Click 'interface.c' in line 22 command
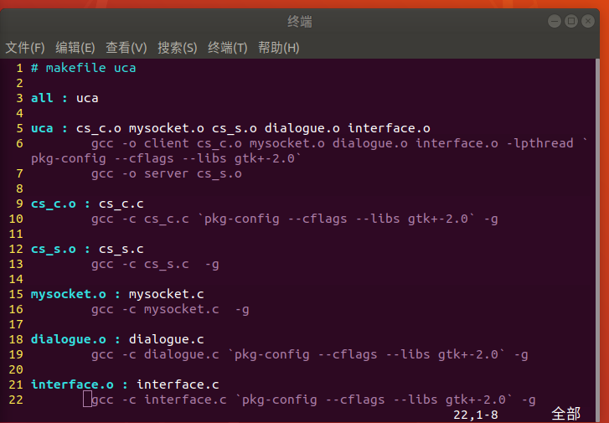The width and height of the screenshot is (609, 423). pyautogui.click(x=185, y=400)
